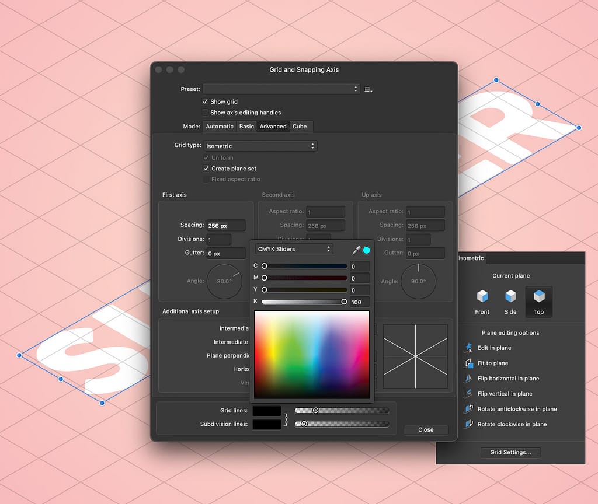Click the Edit in plane icon
Screen dimensions: 598x504
coord(468,348)
